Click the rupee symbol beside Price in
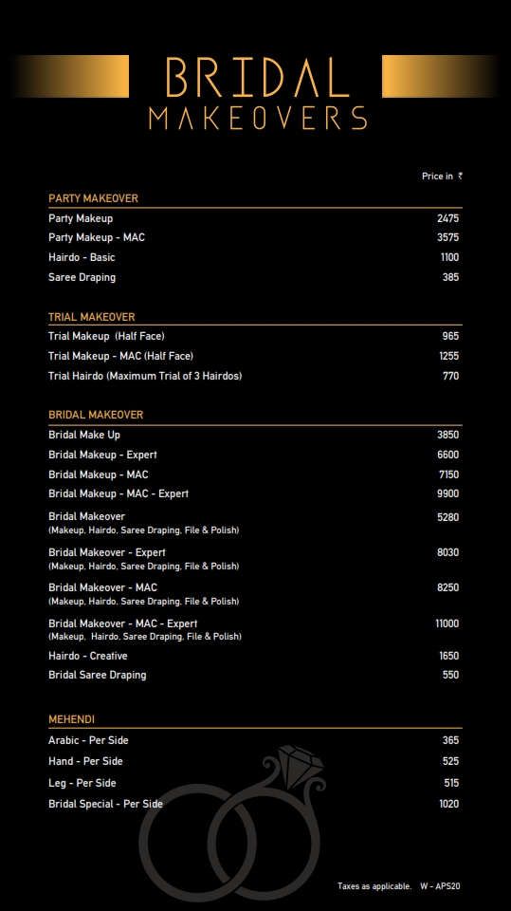 (460, 177)
